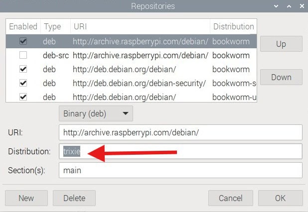308x212 pixels.
Task: Uncheck the debian-security repository checkbox
Action: (23, 83)
